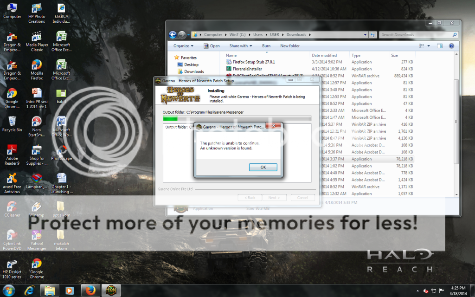Switch to Firefox in taskbar
The width and height of the screenshot is (475, 297).
coord(90,291)
